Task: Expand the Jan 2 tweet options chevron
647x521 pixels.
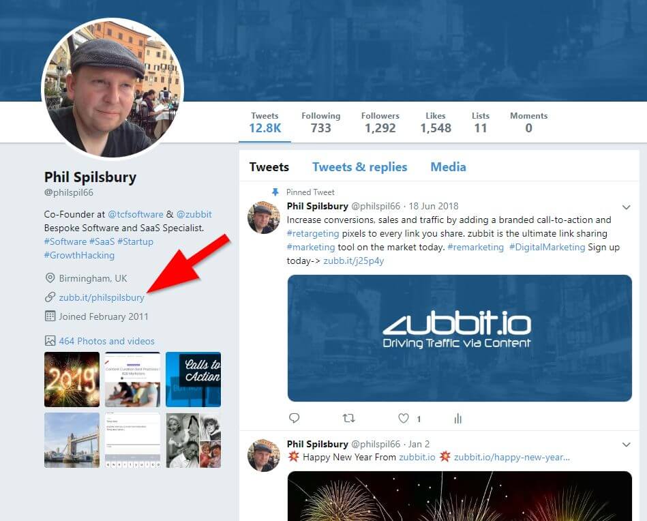Action: 627,445
